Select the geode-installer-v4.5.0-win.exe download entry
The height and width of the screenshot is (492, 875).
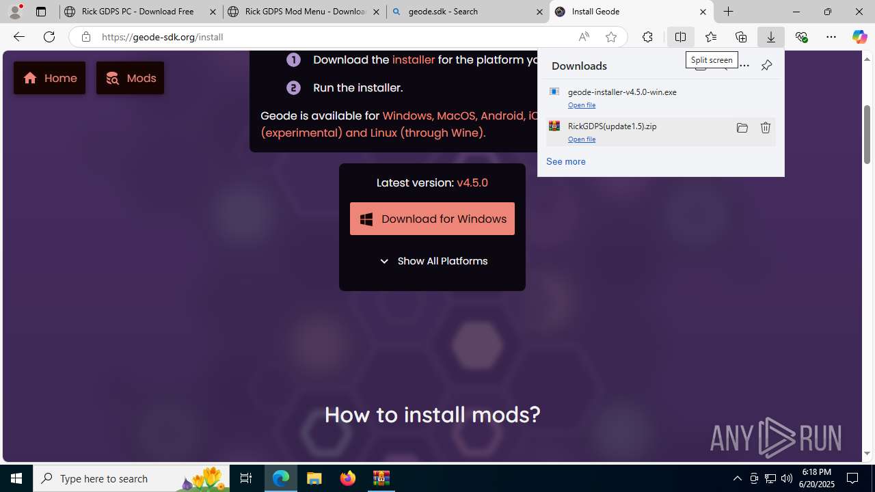[661, 98]
